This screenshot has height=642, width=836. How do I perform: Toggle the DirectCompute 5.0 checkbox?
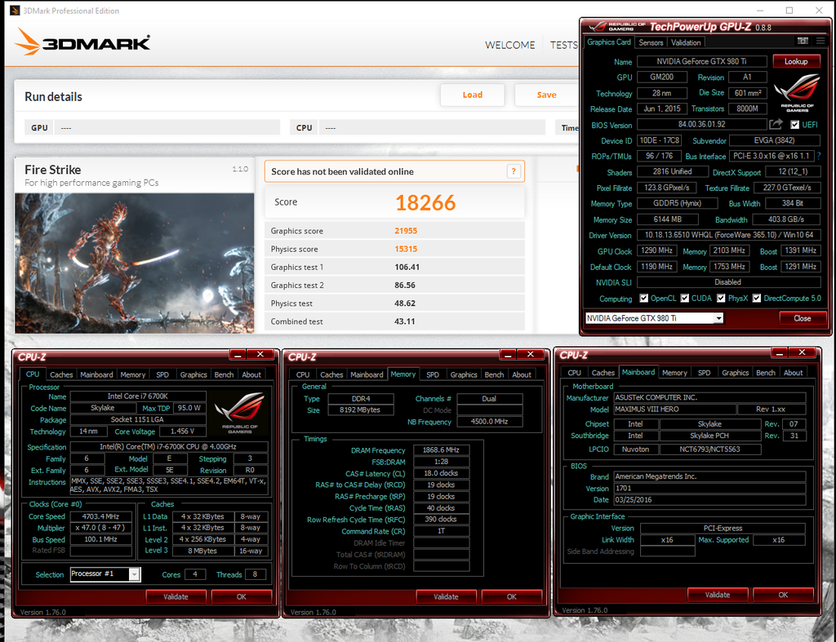click(757, 299)
